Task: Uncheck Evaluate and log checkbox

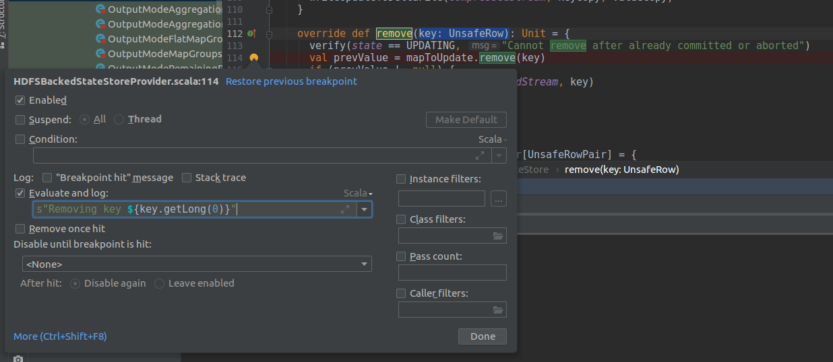Action: coord(20,193)
